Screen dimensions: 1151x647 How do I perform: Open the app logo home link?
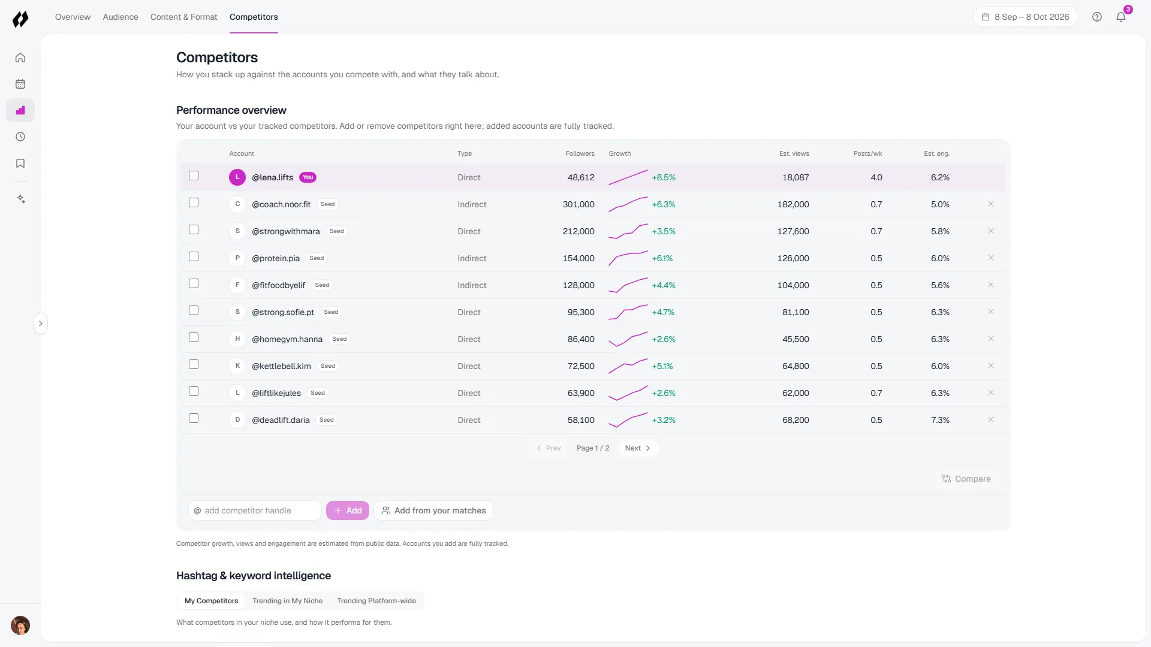click(x=20, y=19)
